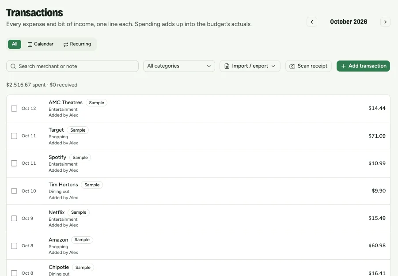Screen dimensions: 398x276
Task: Click the calendar icon in the Calendar tab
Action: (x=30, y=45)
